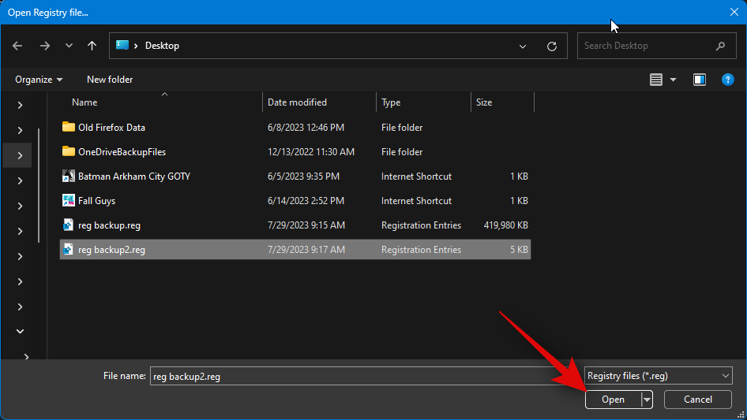This screenshot has width=747, height=420.
Task: Click the Back navigation arrow
Action: coord(17,46)
